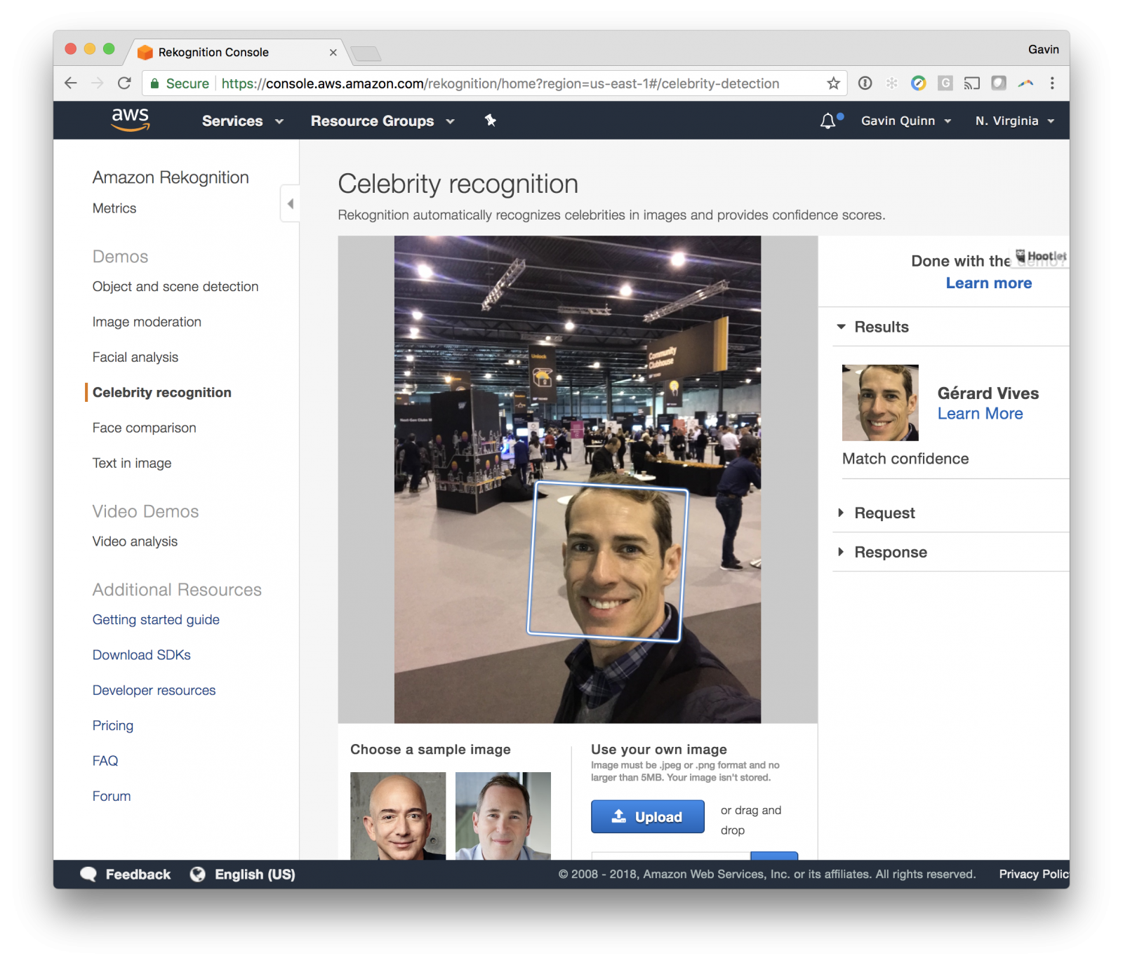Select Facial analysis demo
The width and height of the screenshot is (1123, 965).
135,357
